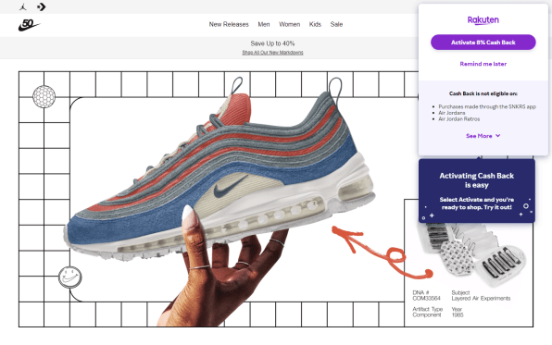Screen dimensions: 552x345
Task: Click the Air Max 97 sneaker image
Action: tap(220, 169)
